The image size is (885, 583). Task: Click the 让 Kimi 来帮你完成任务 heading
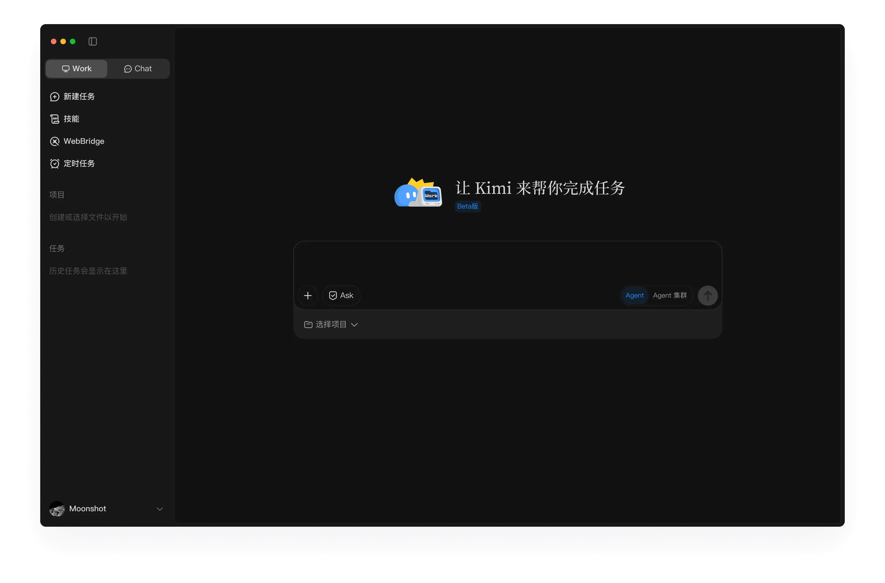[x=540, y=188]
